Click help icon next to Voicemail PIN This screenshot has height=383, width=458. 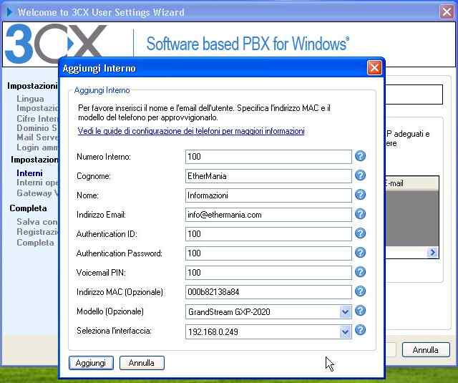click(361, 272)
